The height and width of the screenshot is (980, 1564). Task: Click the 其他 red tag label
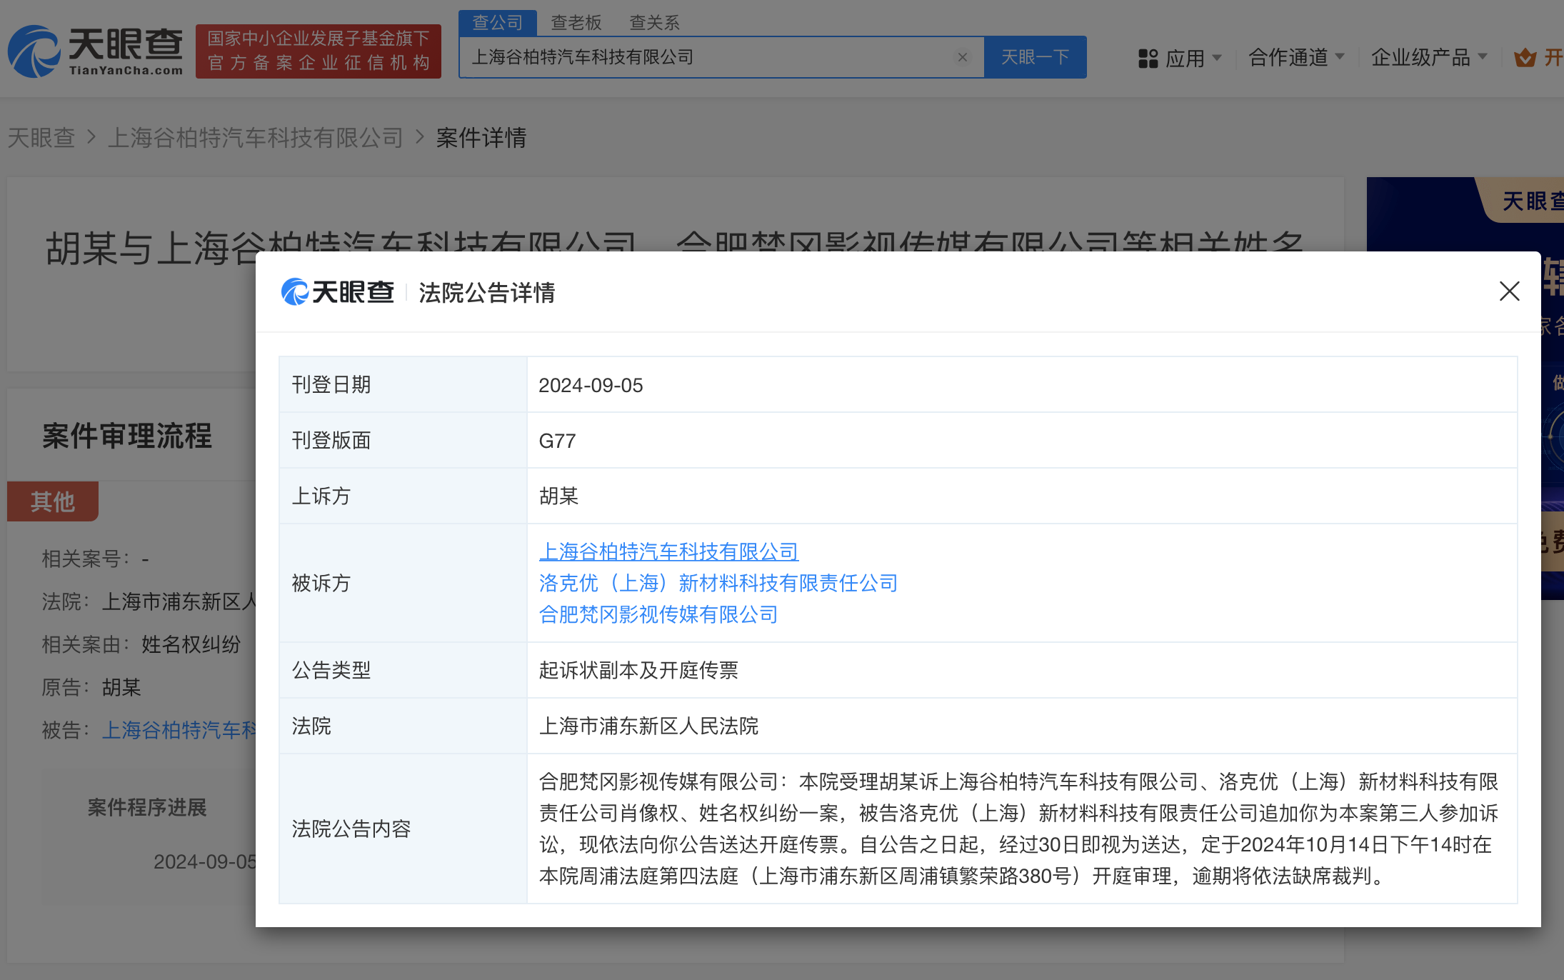(51, 501)
